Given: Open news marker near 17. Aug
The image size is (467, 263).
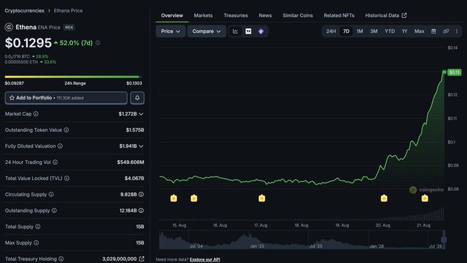Looking at the screenshot, I should point(262,198).
